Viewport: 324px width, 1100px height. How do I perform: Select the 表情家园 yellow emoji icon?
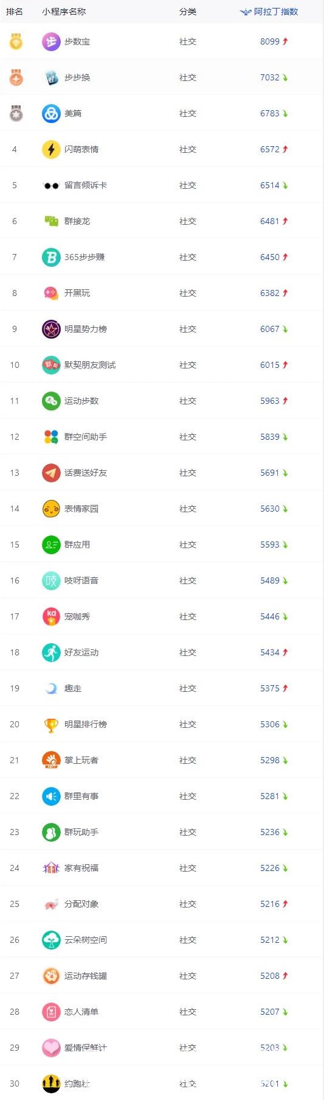pos(51,509)
